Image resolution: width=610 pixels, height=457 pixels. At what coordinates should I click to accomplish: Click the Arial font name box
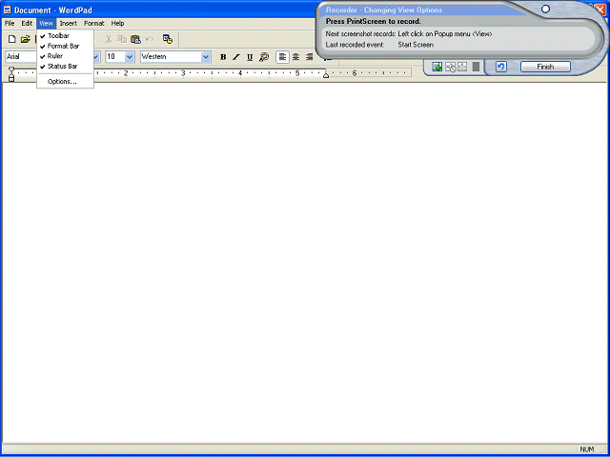point(21,57)
